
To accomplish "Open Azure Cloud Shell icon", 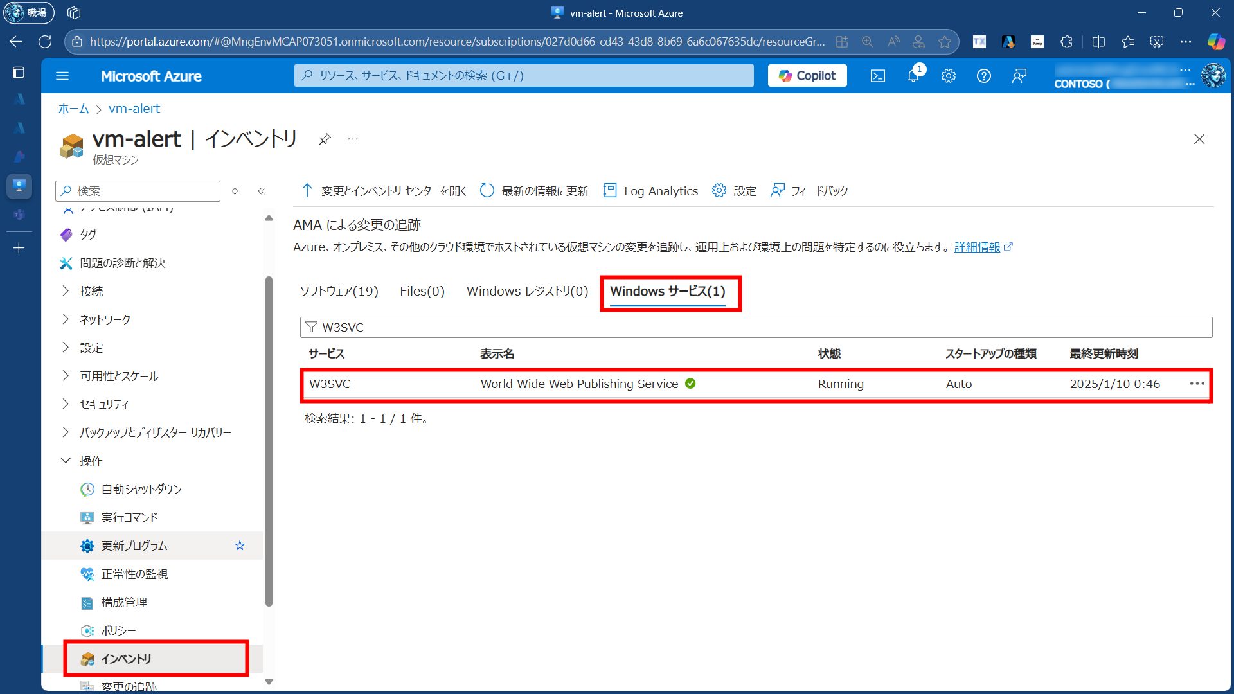I will pos(877,76).
